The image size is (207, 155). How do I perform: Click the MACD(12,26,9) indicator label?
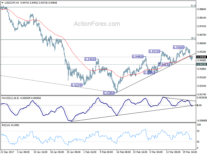pyautogui.click(x=10, y=98)
